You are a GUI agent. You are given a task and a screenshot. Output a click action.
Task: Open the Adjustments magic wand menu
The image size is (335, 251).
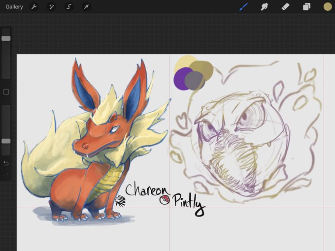52,7
